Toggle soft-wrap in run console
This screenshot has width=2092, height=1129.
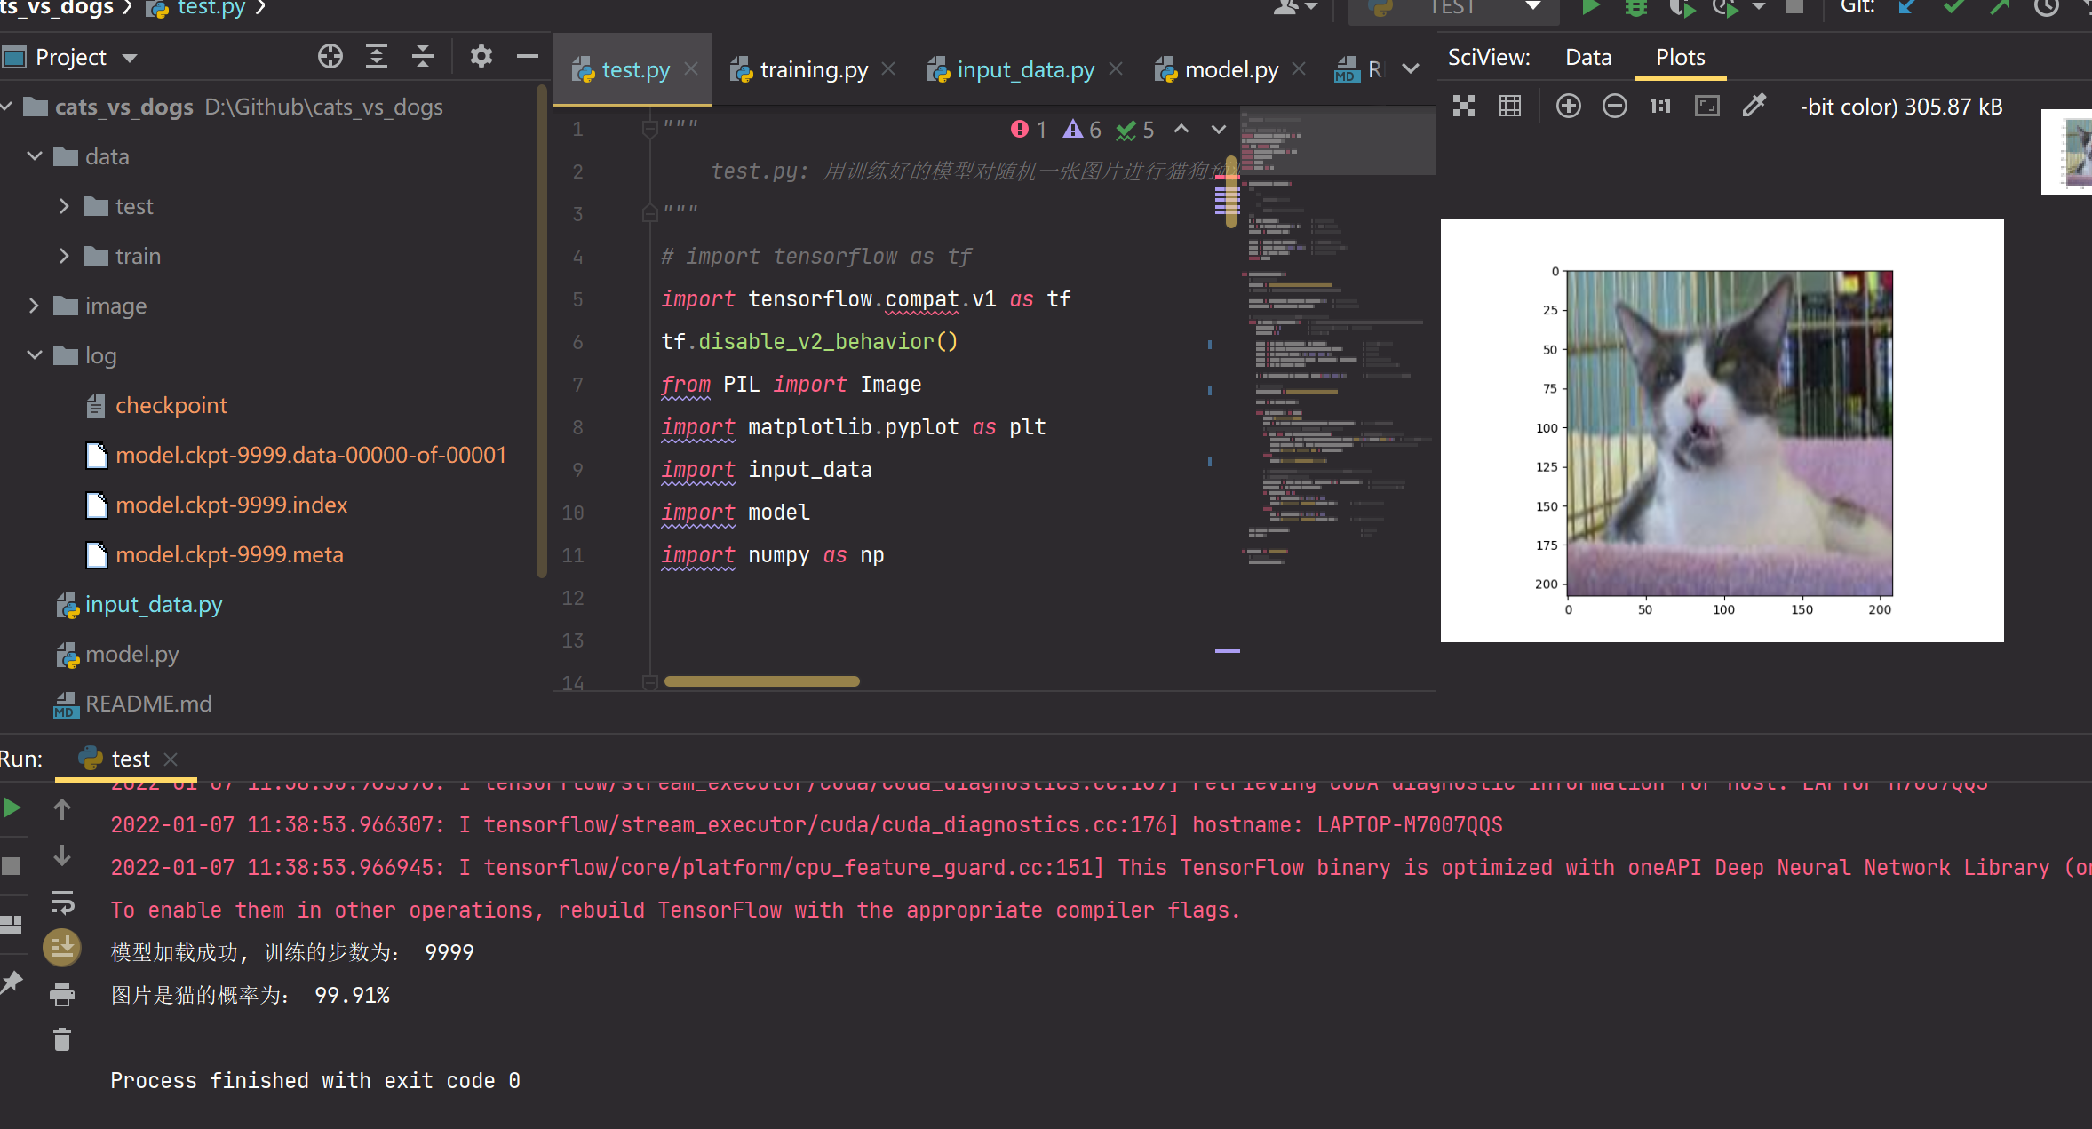coord(61,902)
